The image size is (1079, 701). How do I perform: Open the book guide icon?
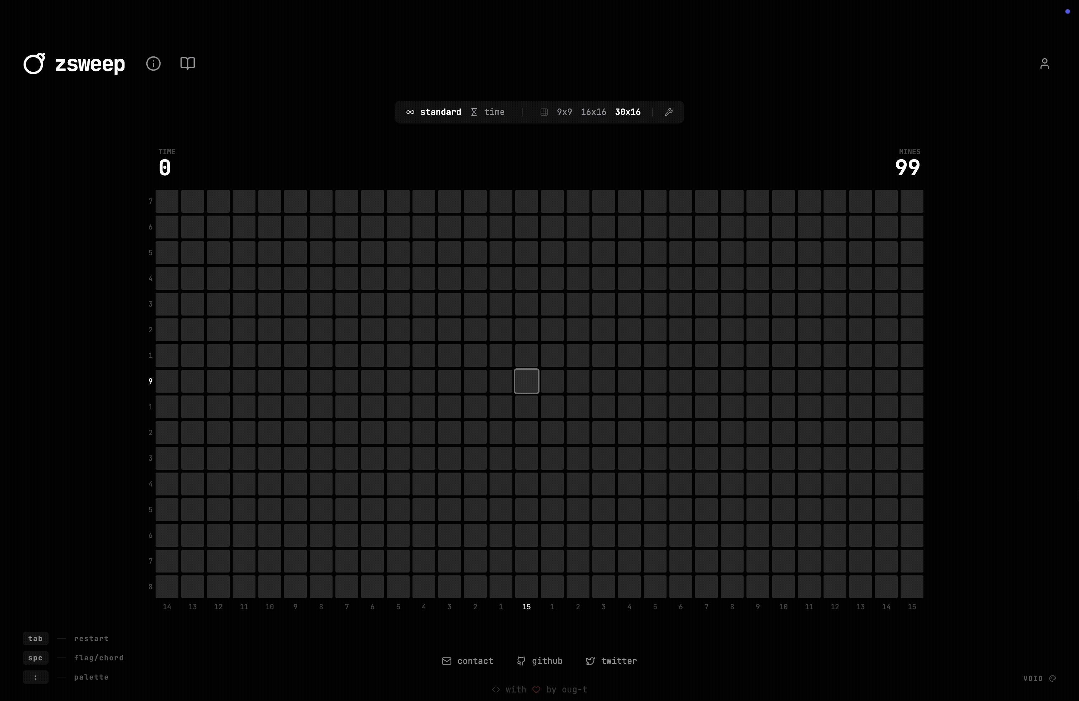pyautogui.click(x=188, y=63)
